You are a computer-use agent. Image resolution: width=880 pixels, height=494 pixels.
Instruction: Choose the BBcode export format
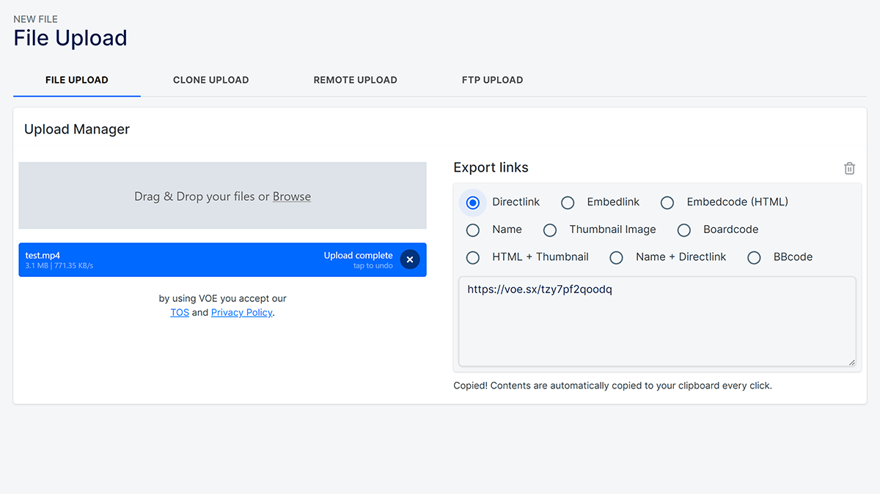[x=754, y=257]
